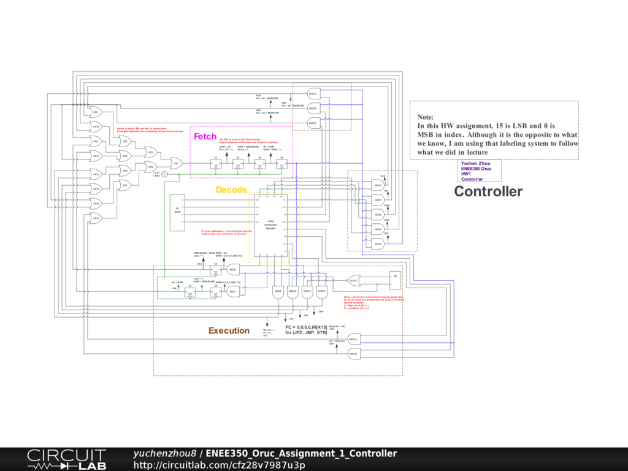Click the S4 flip-flop in Fetch
Viewport: 628px width, 471px height.
(x=281, y=164)
